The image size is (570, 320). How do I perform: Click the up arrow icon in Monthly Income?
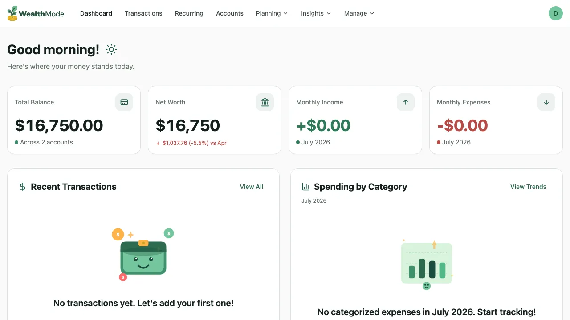pos(406,102)
